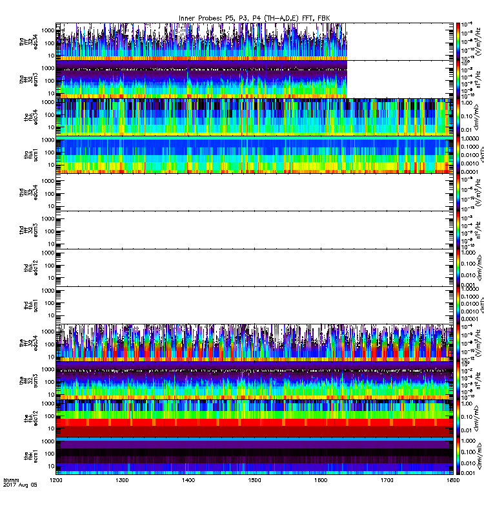The height and width of the screenshot is (517, 484).
Task: Click the 1000 tick label on tha fbk edc34 panel
Action: click(x=47, y=102)
